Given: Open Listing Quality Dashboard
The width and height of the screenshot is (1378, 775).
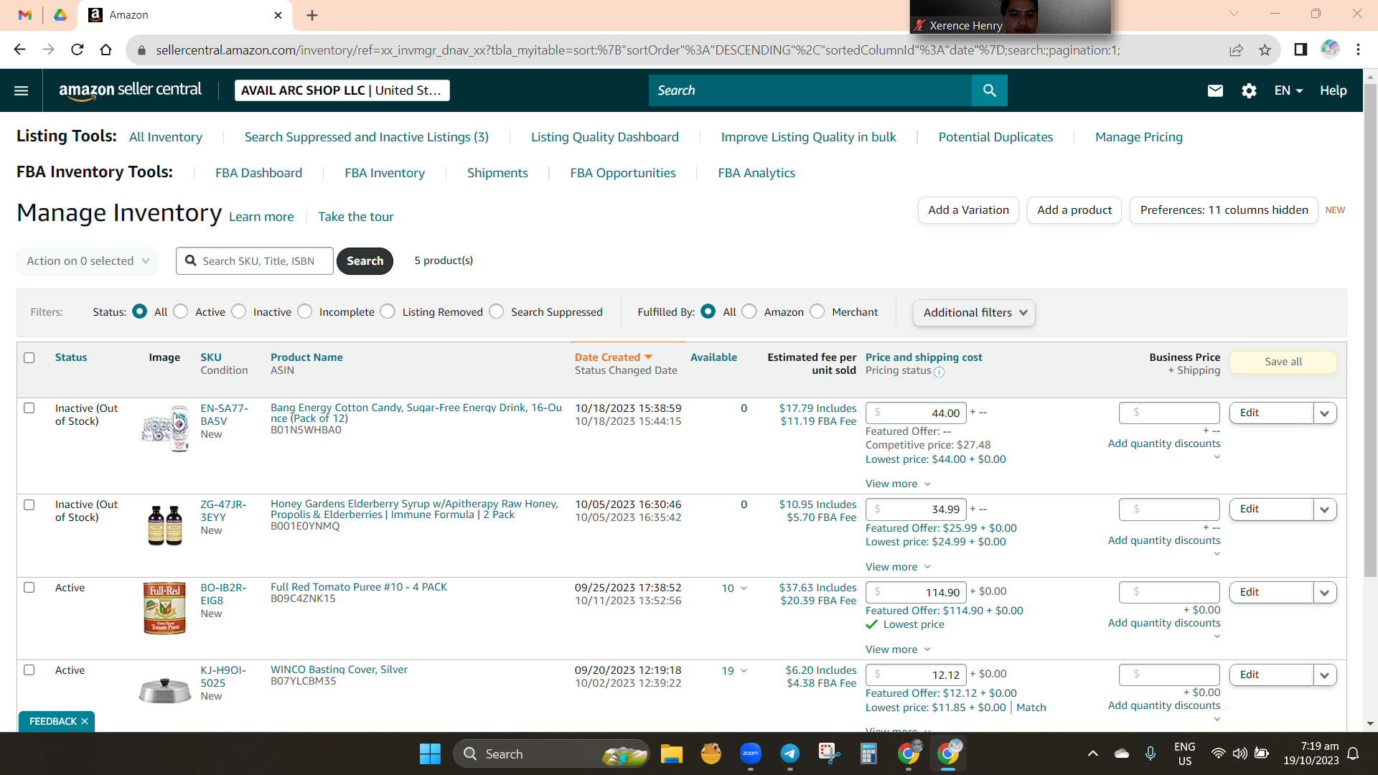Looking at the screenshot, I should (x=604, y=136).
